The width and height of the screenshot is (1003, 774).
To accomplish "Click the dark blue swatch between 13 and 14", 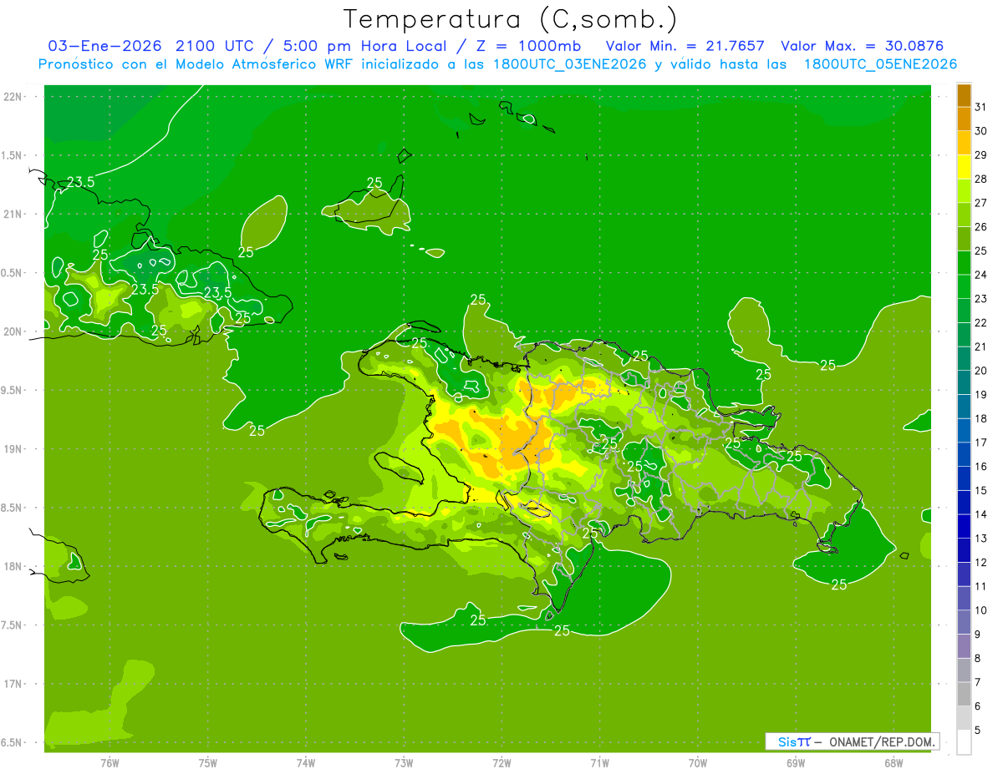I will click(964, 526).
